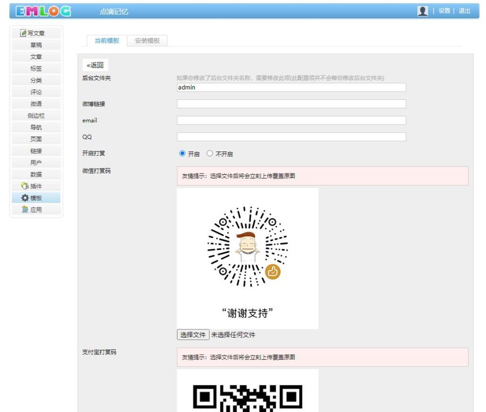Switch to the 安装模板 tab
486x412 pixels.
(148, 40)
